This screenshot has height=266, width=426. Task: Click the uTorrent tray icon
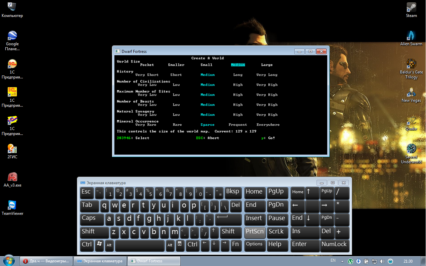[351, 261]
